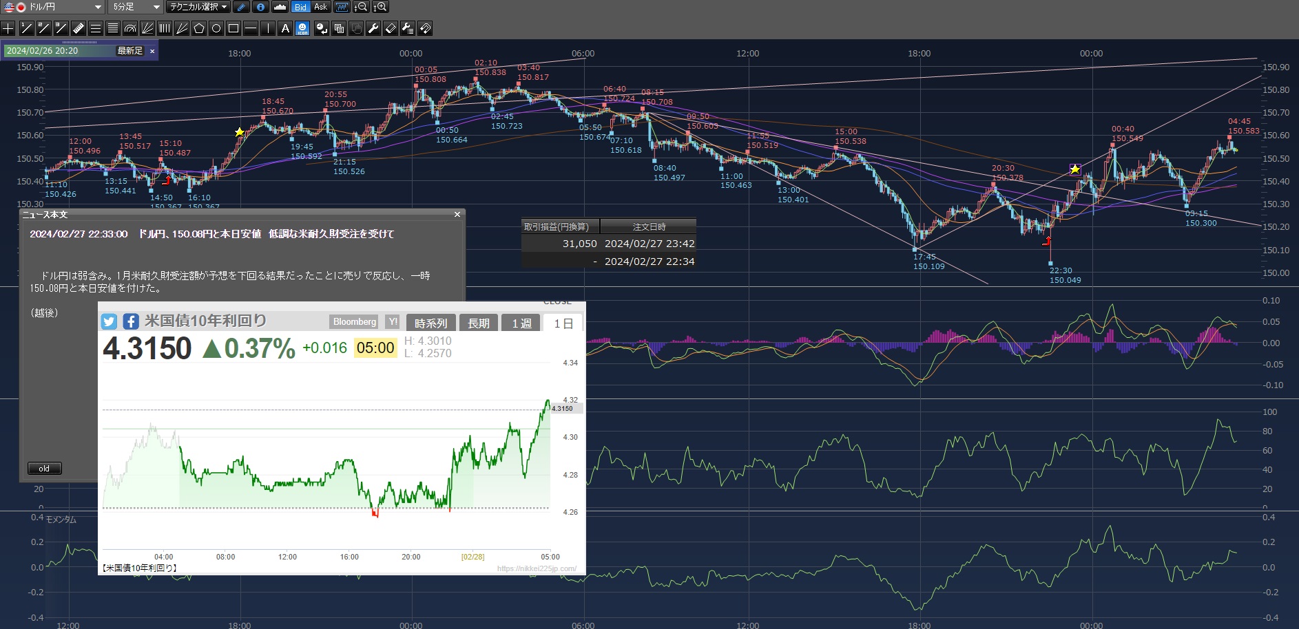Viewport: 1299px width, 629px height.
Task: Click the 最新足 button
Action: pyautogui.click(x=129, y=51)
